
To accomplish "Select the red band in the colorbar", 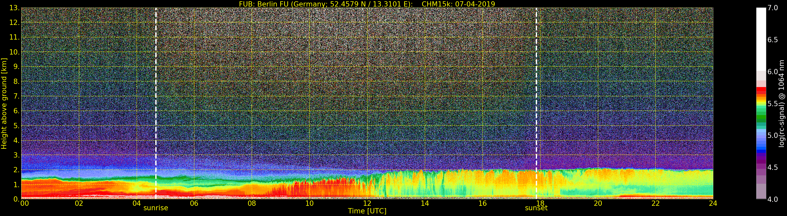I will click(761, 90).
